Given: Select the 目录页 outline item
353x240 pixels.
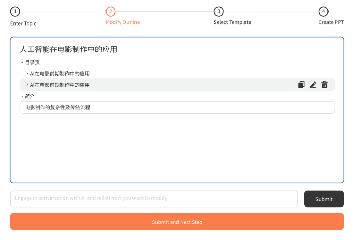Looking at the screenshot, I should click(32, 63).
